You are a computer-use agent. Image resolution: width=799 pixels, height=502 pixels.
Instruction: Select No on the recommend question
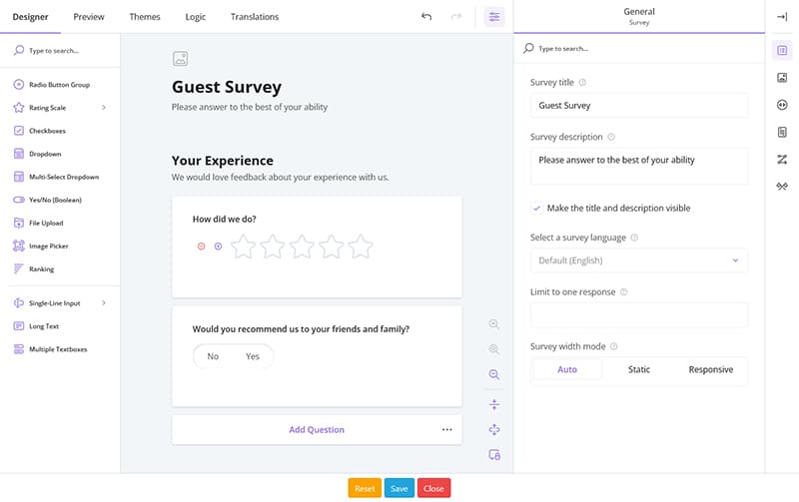[x=213, y=356]
